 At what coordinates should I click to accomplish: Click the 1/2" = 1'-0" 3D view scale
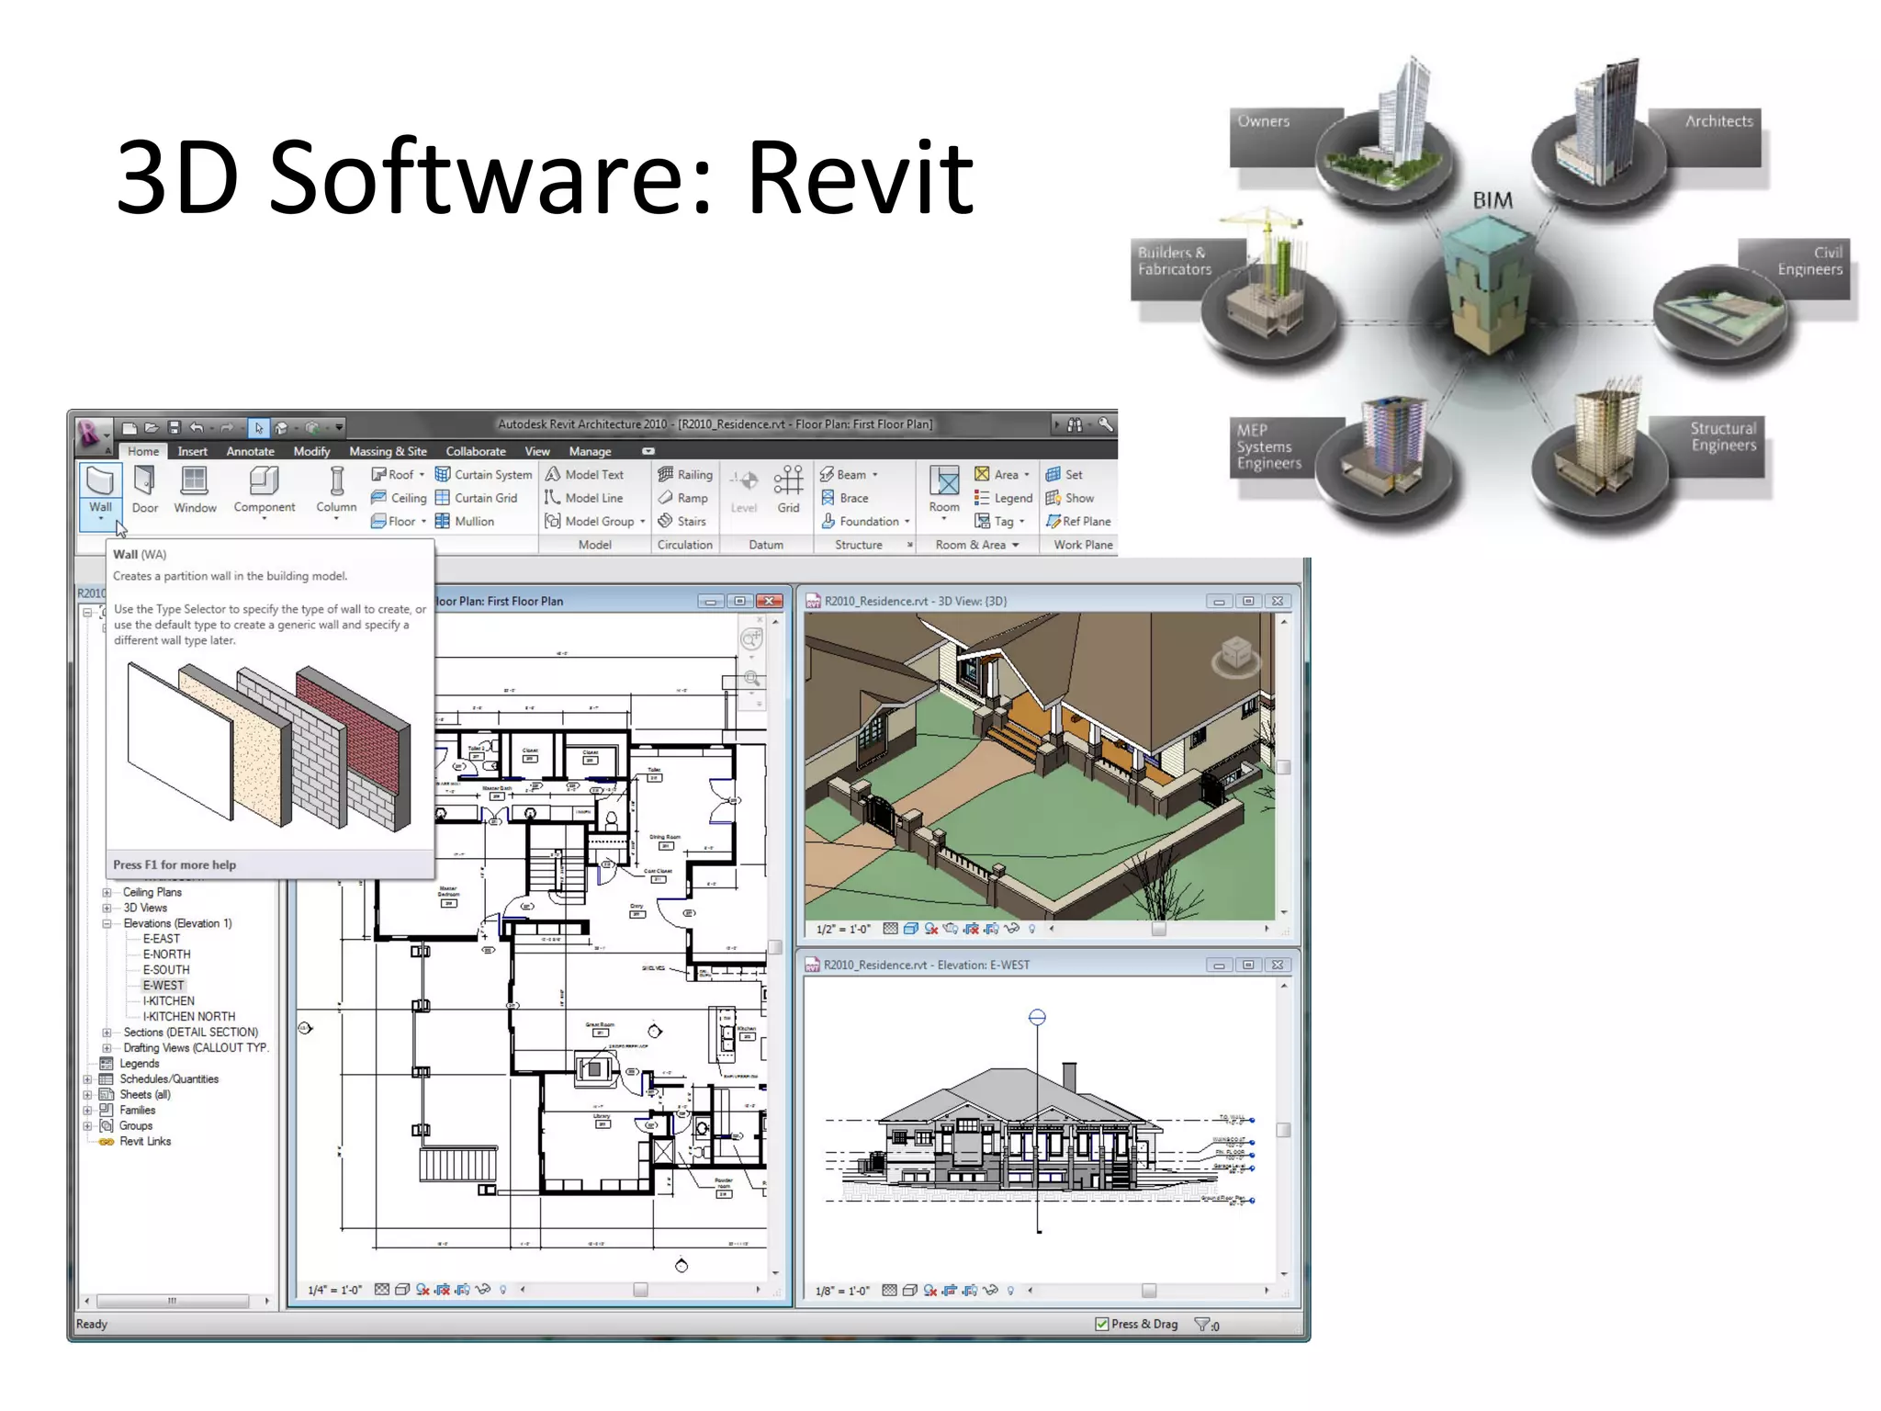tap(842, 929)
